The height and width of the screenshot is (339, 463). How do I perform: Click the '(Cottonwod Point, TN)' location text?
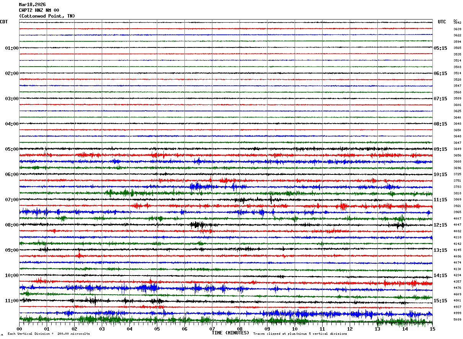click(47, 16)
